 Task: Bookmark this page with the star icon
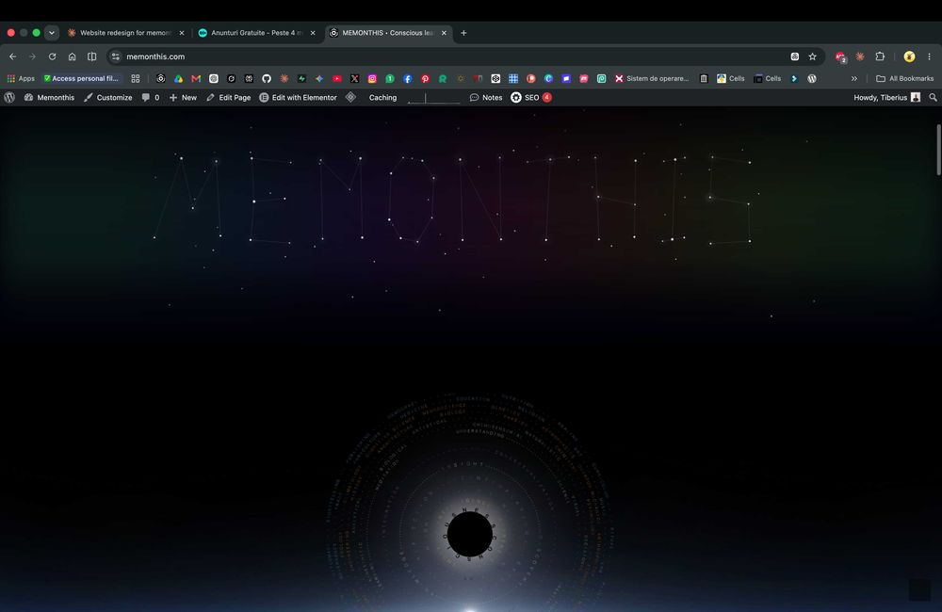(812, 56)
